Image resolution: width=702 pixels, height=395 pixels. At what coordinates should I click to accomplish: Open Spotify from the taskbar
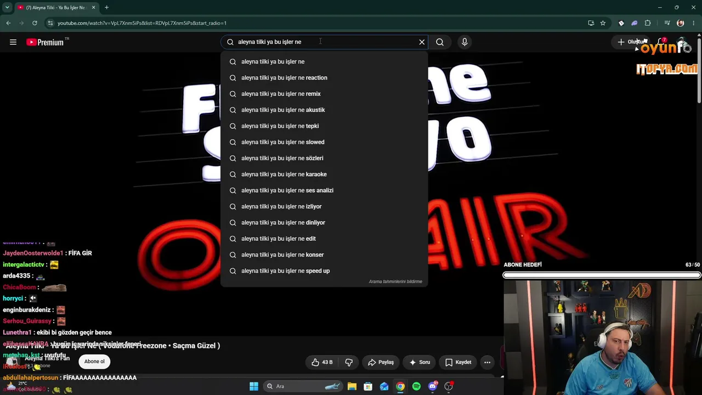(x=416, y=386)
